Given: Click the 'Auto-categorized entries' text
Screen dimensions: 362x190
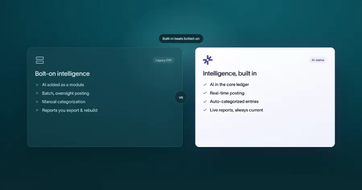Looking at the screenshot, I should pyautogui.click(x=234, y=102).
